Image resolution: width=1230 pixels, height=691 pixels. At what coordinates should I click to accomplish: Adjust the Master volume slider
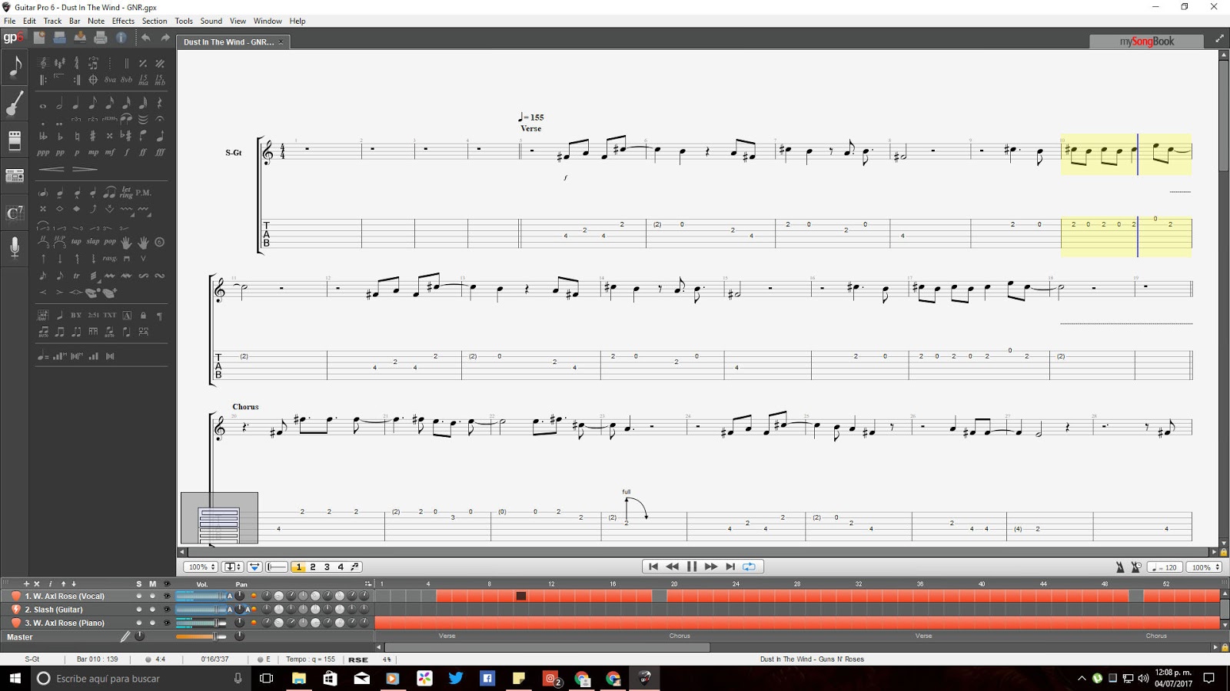coord(201,636)
